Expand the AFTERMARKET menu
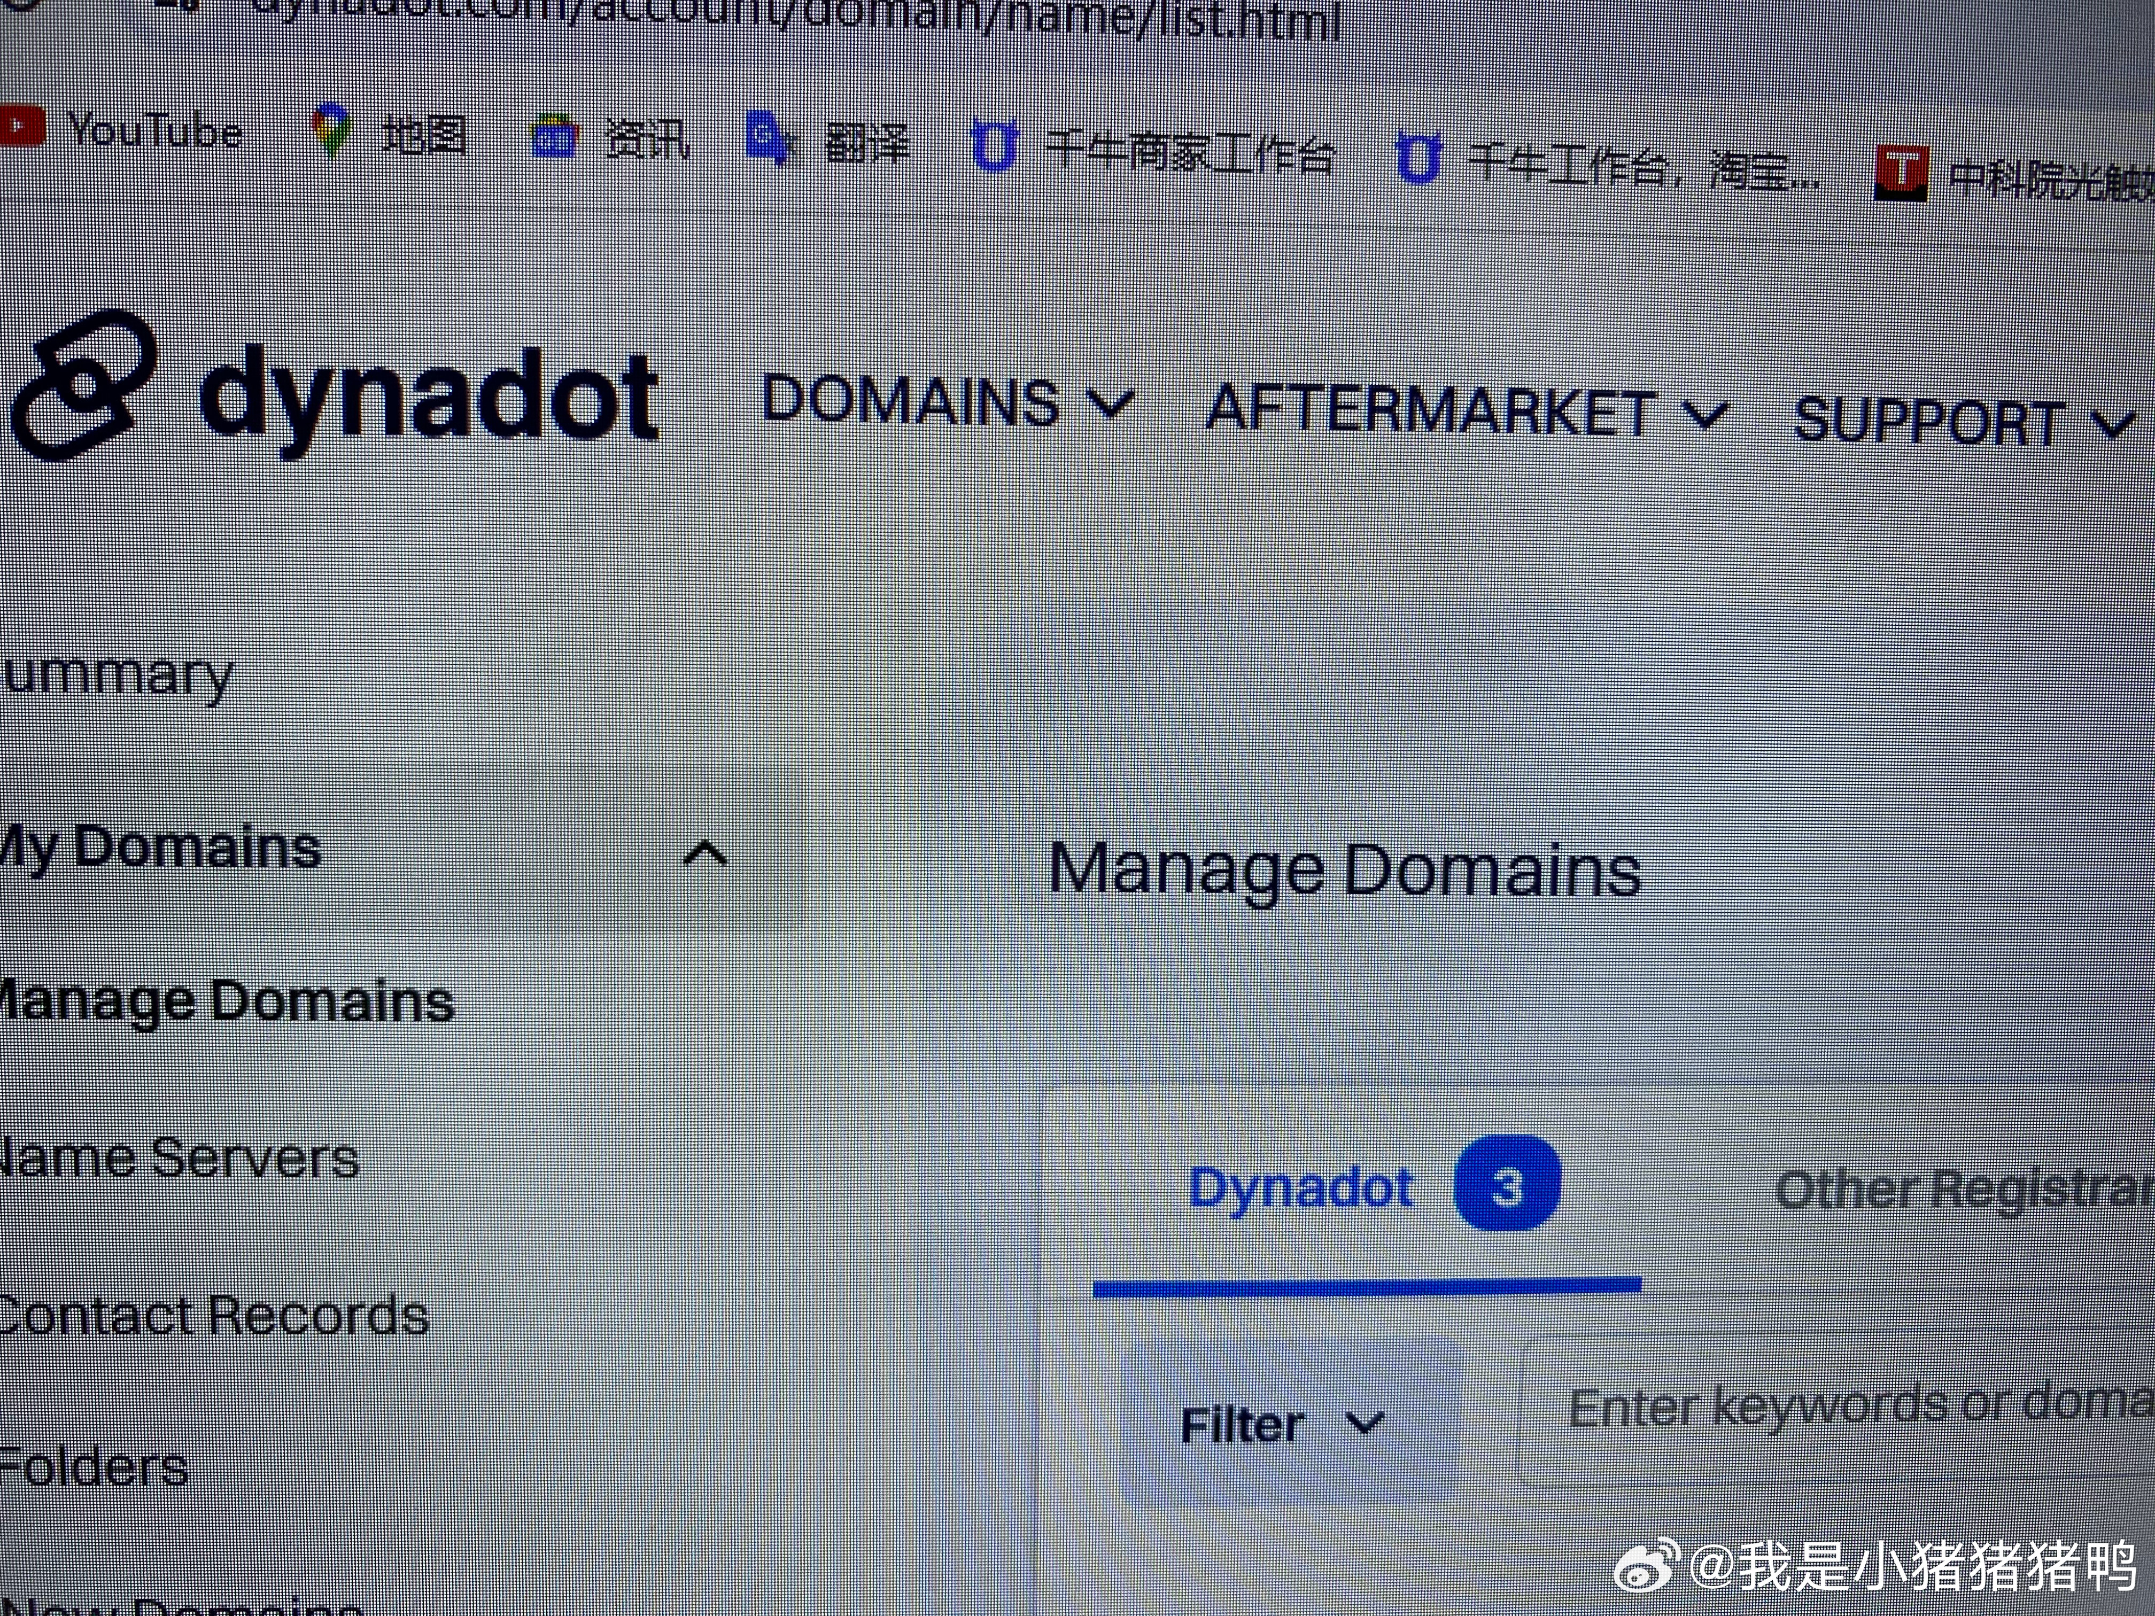 pyautogui.click(x=1466, y=409)
